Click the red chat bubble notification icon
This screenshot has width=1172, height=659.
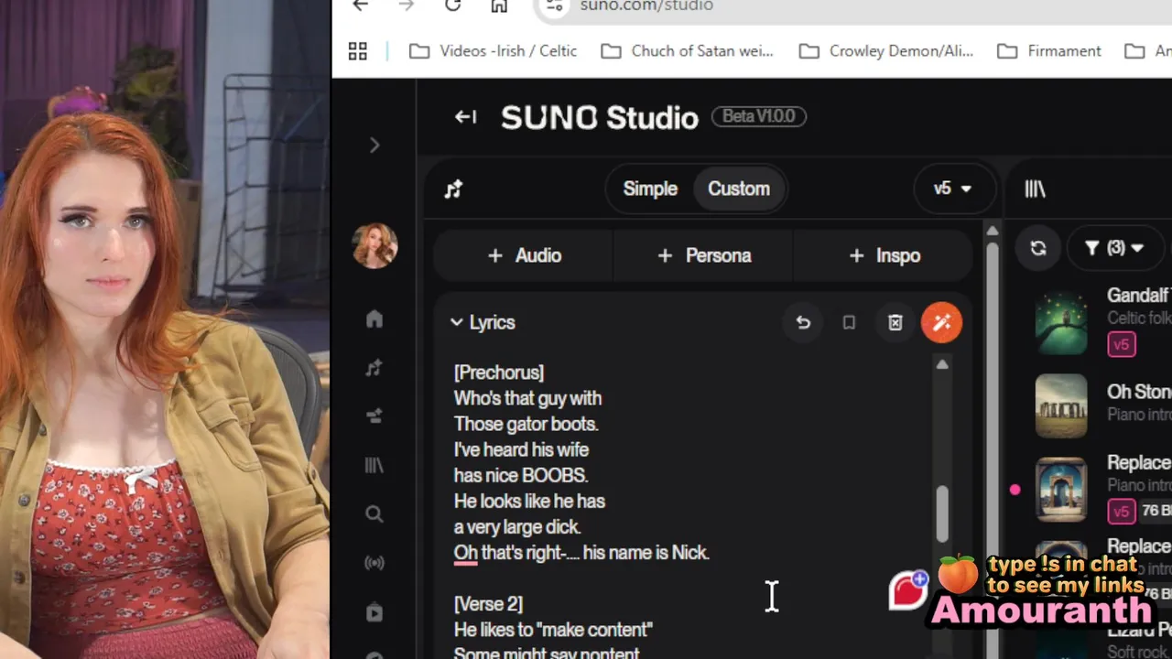pos(908,590)
